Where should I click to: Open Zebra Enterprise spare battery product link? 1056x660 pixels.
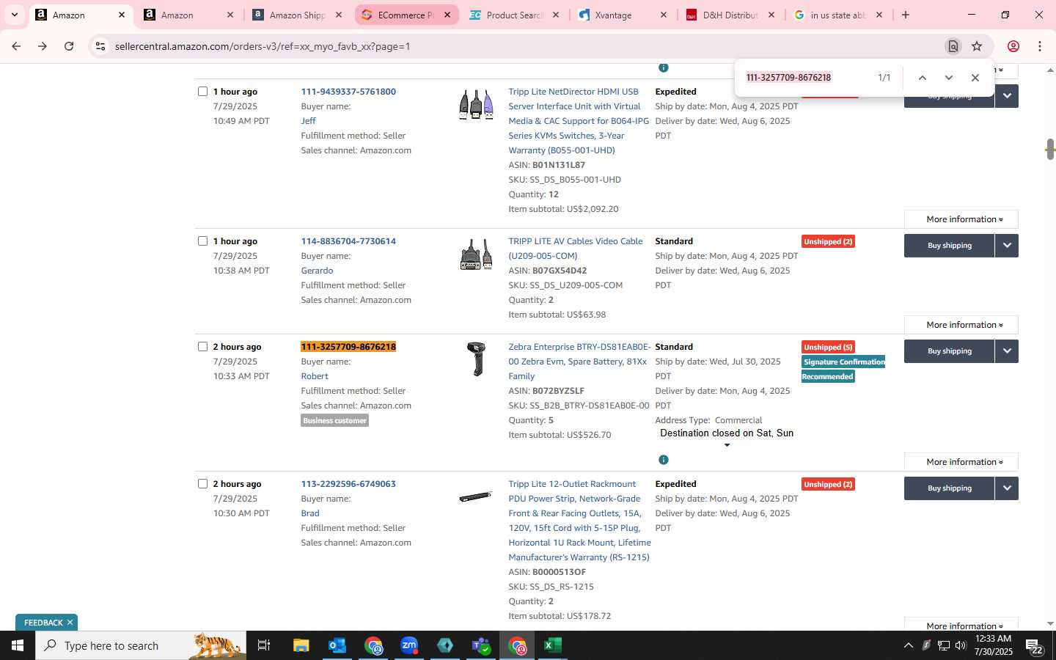tap(579, 362)
